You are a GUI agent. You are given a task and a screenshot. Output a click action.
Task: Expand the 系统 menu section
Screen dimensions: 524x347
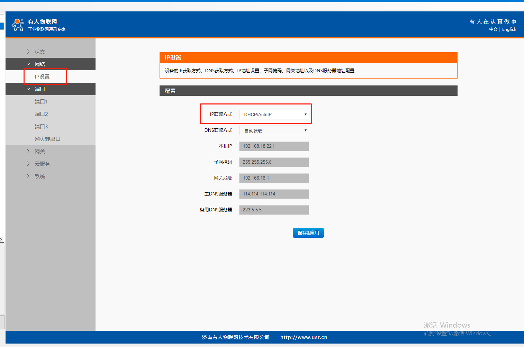(x=39, y=176)
